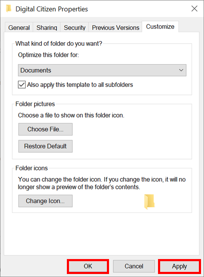Click the folder icon preview beside Change Icon
Image resolution: width=204 pixels, height=277 pixels.
coord(149,202)
